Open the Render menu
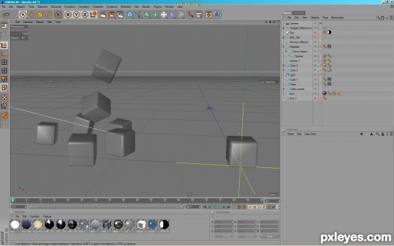The image size is (394, 246). pos(146,7)
